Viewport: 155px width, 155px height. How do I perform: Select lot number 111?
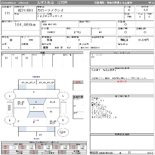[x=7, y=13]
